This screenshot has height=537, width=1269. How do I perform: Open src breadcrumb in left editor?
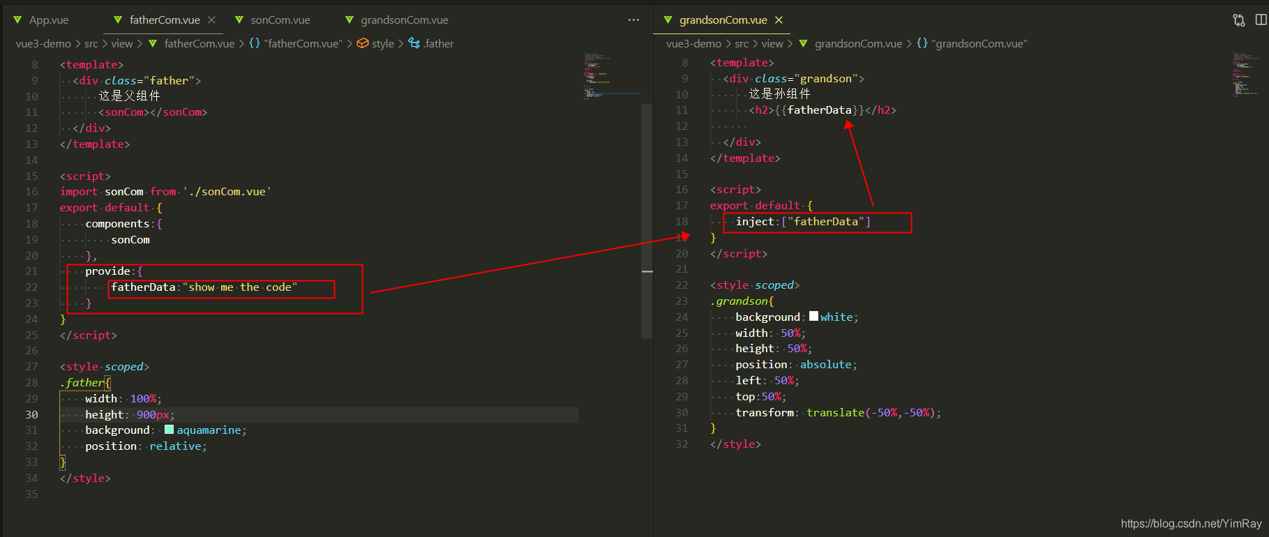91,43
